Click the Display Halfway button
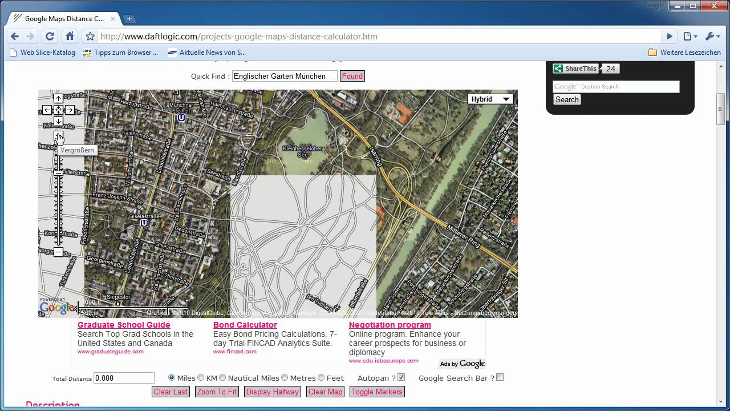 [273, 392]
